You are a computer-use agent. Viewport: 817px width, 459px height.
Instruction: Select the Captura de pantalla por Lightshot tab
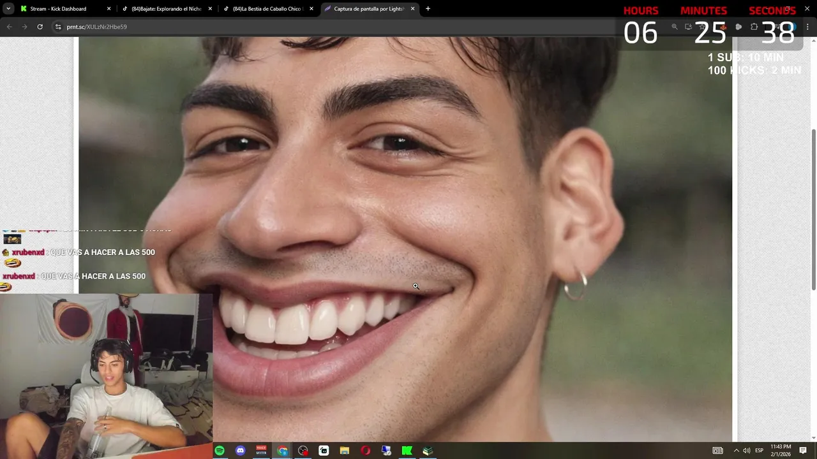(x=369, y=9)
